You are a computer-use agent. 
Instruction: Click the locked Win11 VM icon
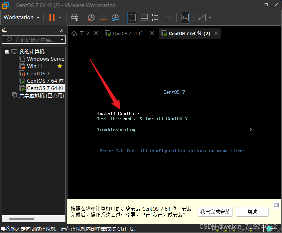point(22,66)
